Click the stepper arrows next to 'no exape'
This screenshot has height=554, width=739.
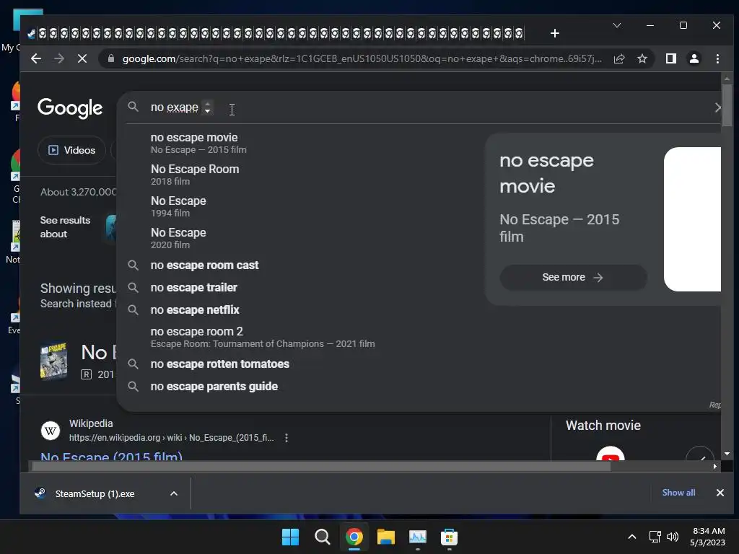pos(207,108)
